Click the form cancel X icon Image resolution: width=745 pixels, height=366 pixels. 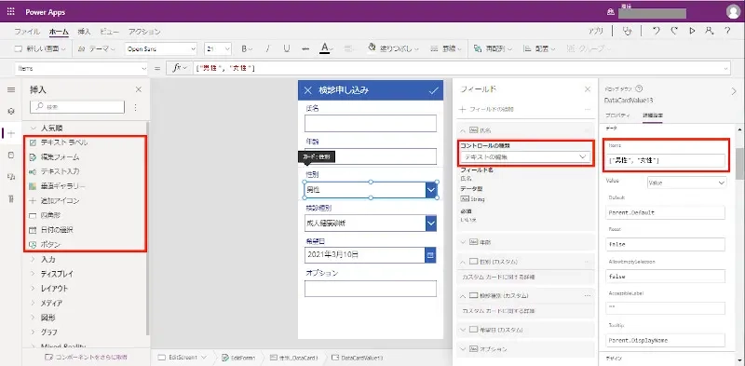[308, 90]
